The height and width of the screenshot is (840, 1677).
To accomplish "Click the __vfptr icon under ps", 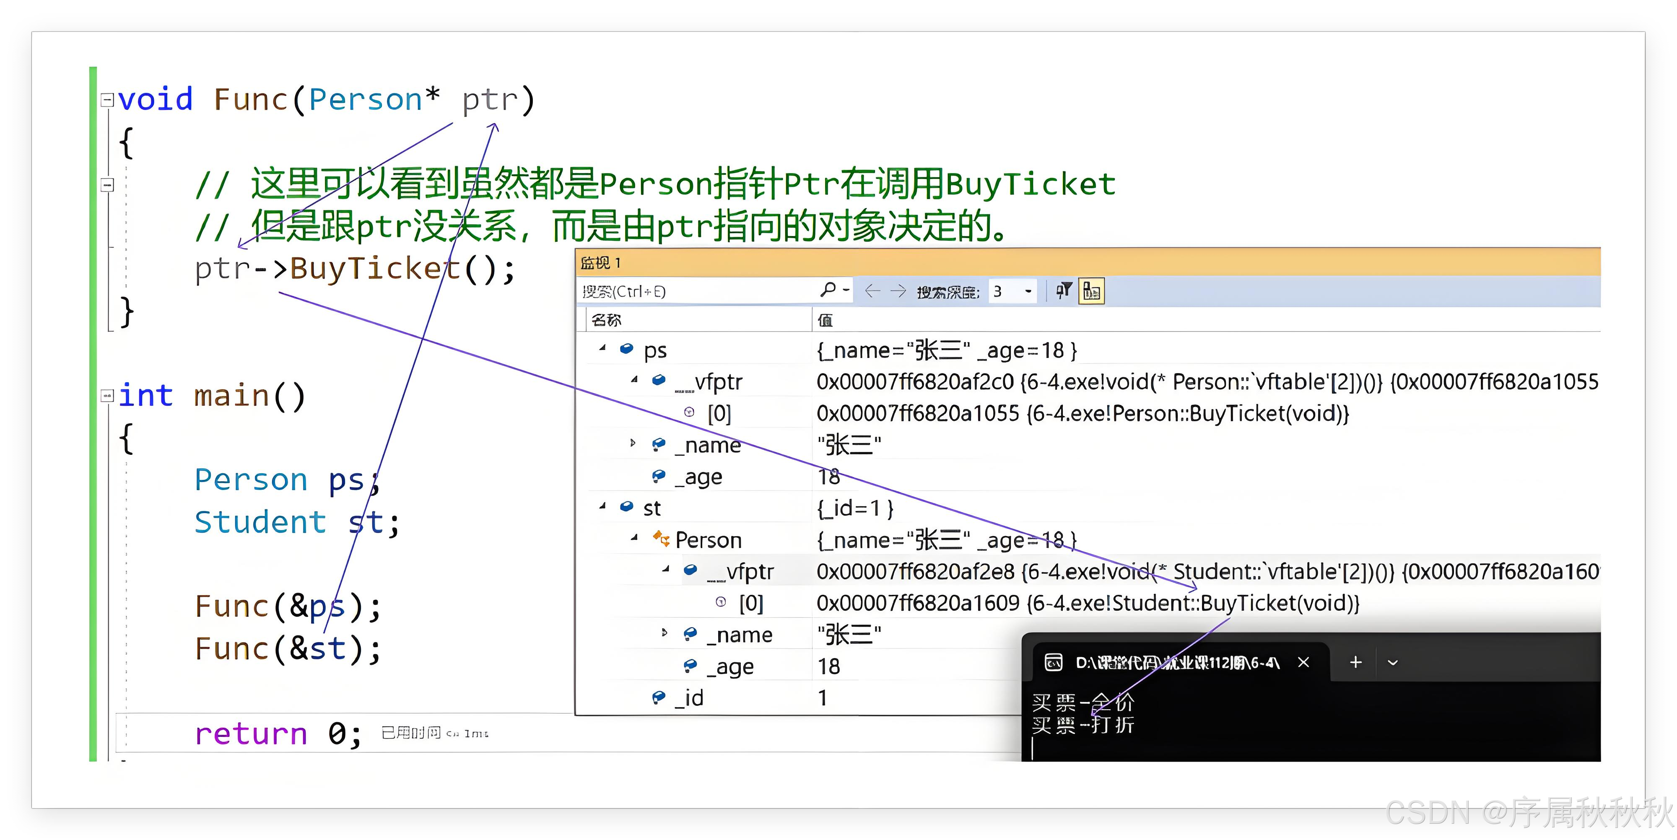I will click(x=659, y=379).
